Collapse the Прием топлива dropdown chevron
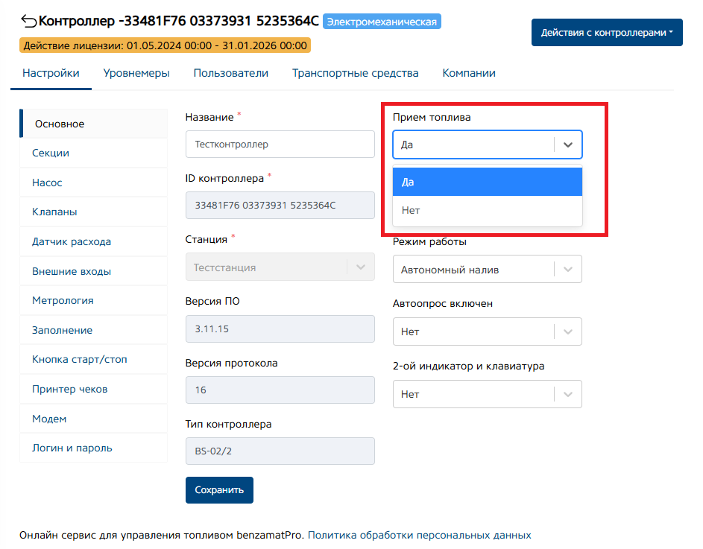This screenshot has height=549, width=703. [568, 145]
